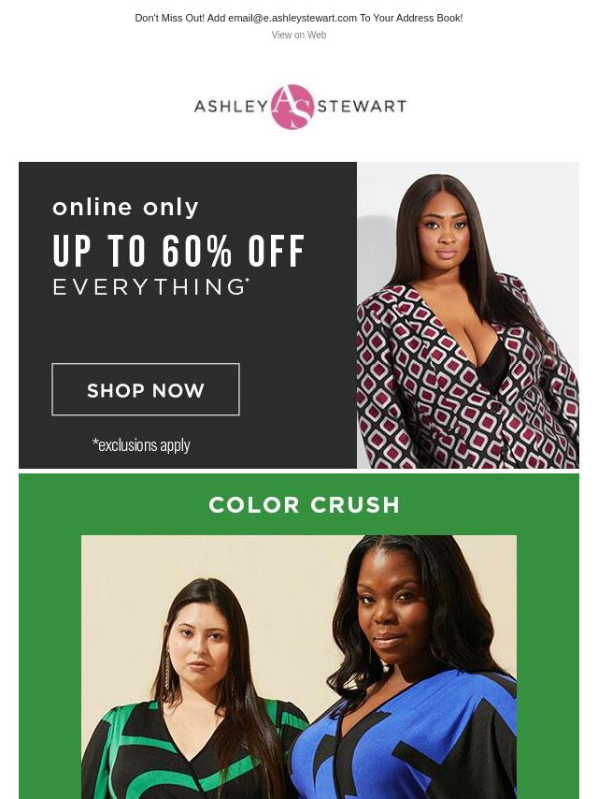Click the SHOP NOW button

click(146, 389)
